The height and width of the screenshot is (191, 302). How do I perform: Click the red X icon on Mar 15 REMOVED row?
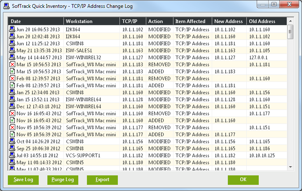(x=12, y=64)
